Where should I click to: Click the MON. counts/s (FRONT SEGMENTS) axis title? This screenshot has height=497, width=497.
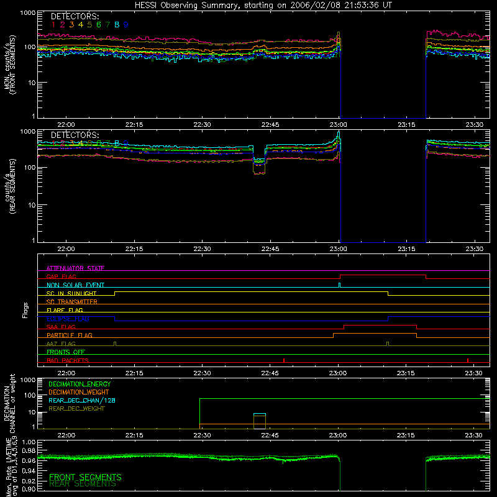10,65
